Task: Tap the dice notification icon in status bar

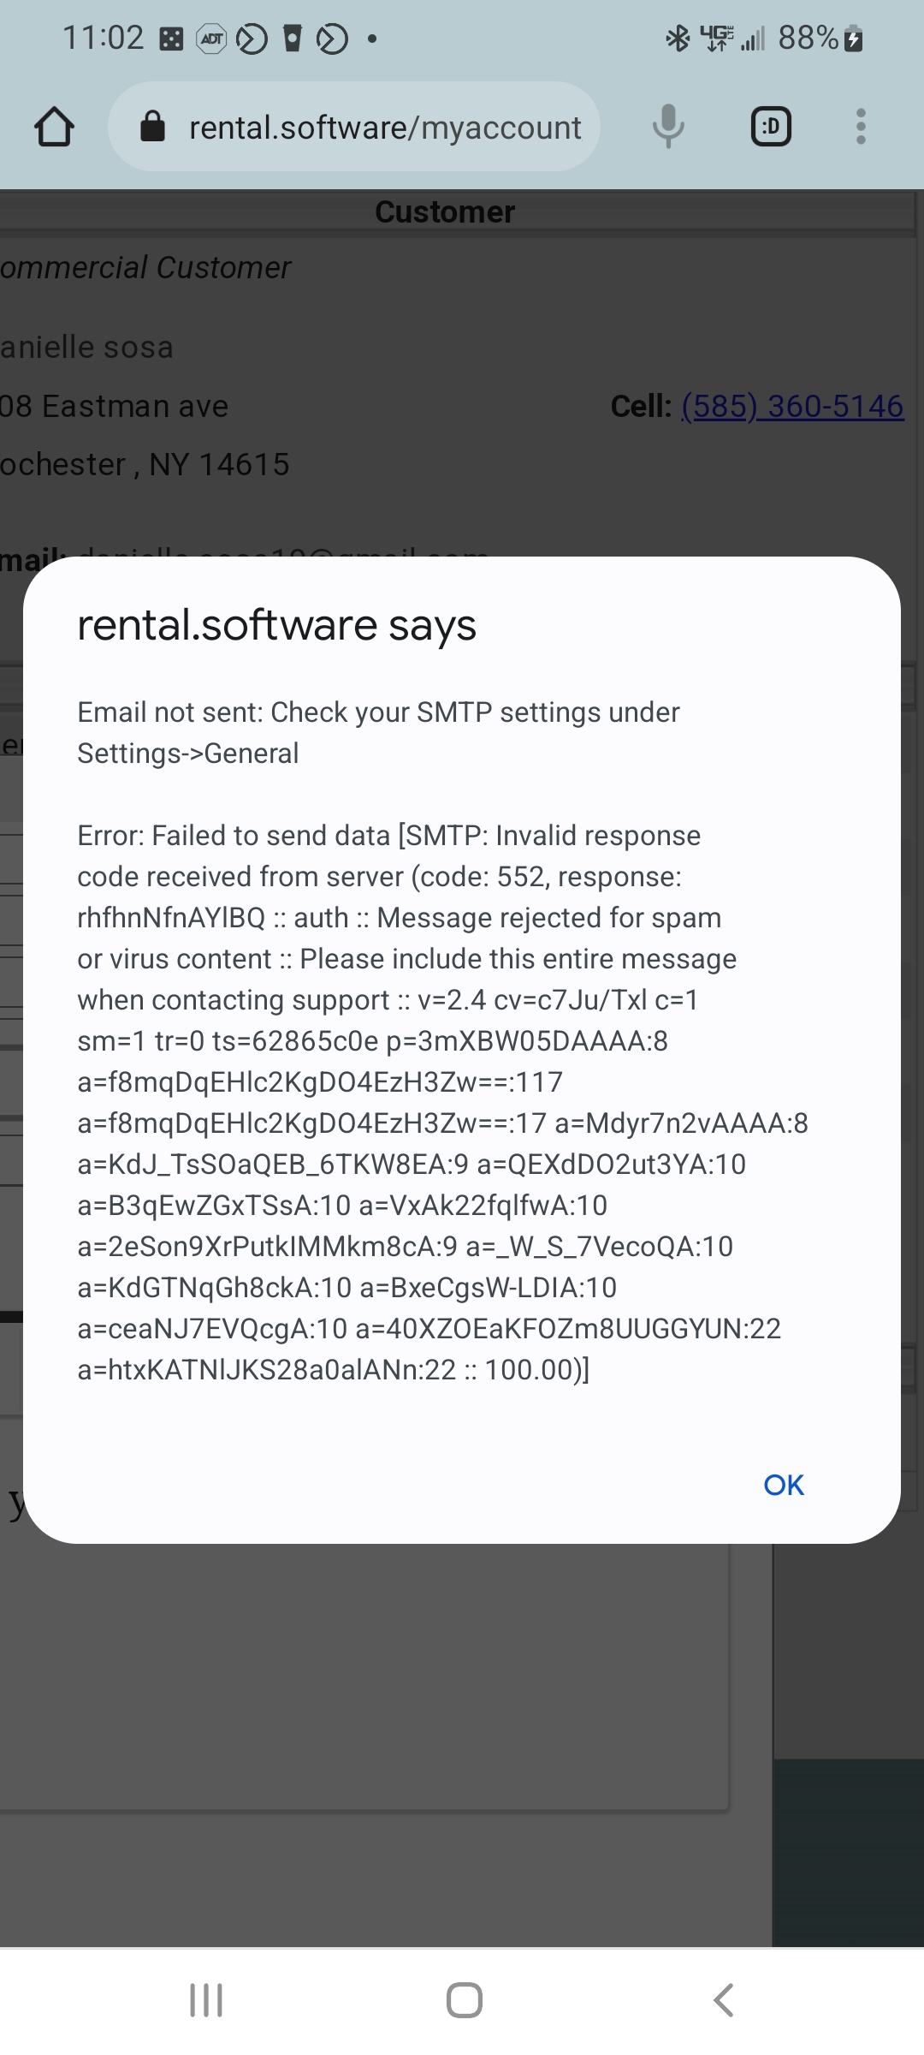Action: [x=172, y=39]
